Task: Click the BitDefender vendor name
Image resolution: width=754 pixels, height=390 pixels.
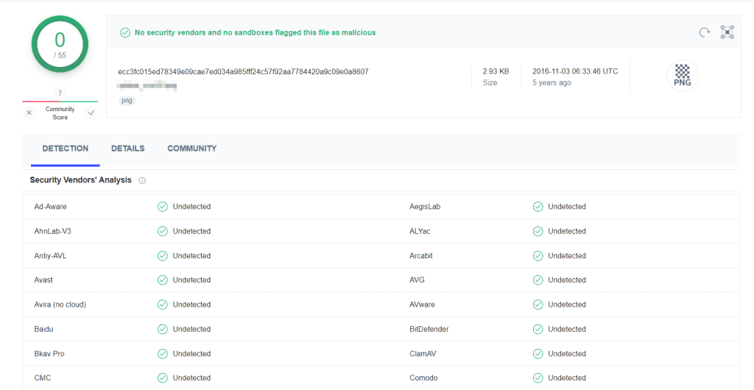Action: click(x=429, y=329)
